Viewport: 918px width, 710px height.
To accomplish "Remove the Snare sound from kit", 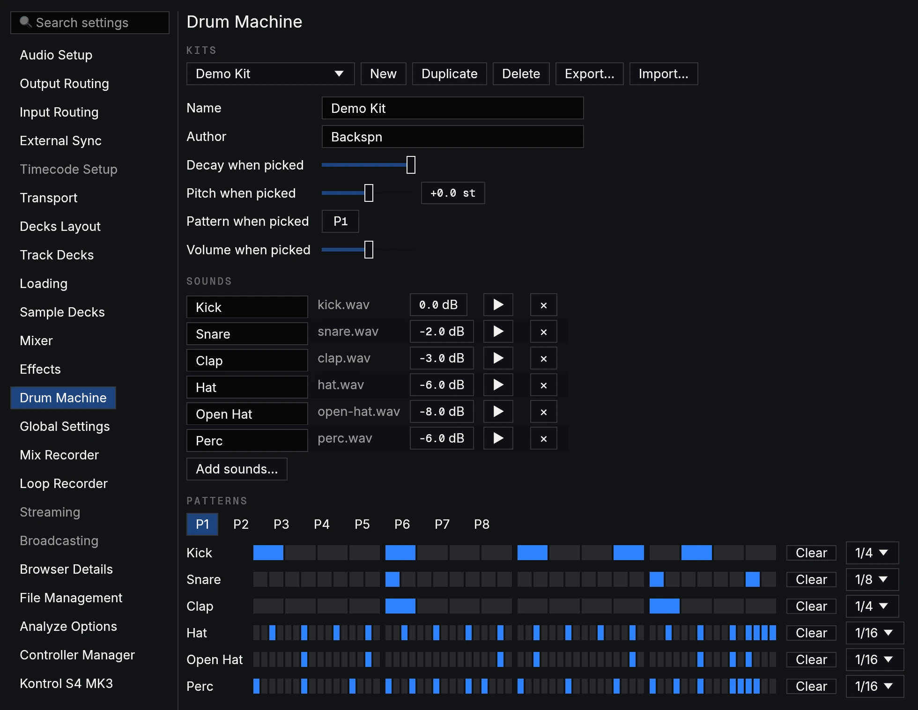I will 543,332.
